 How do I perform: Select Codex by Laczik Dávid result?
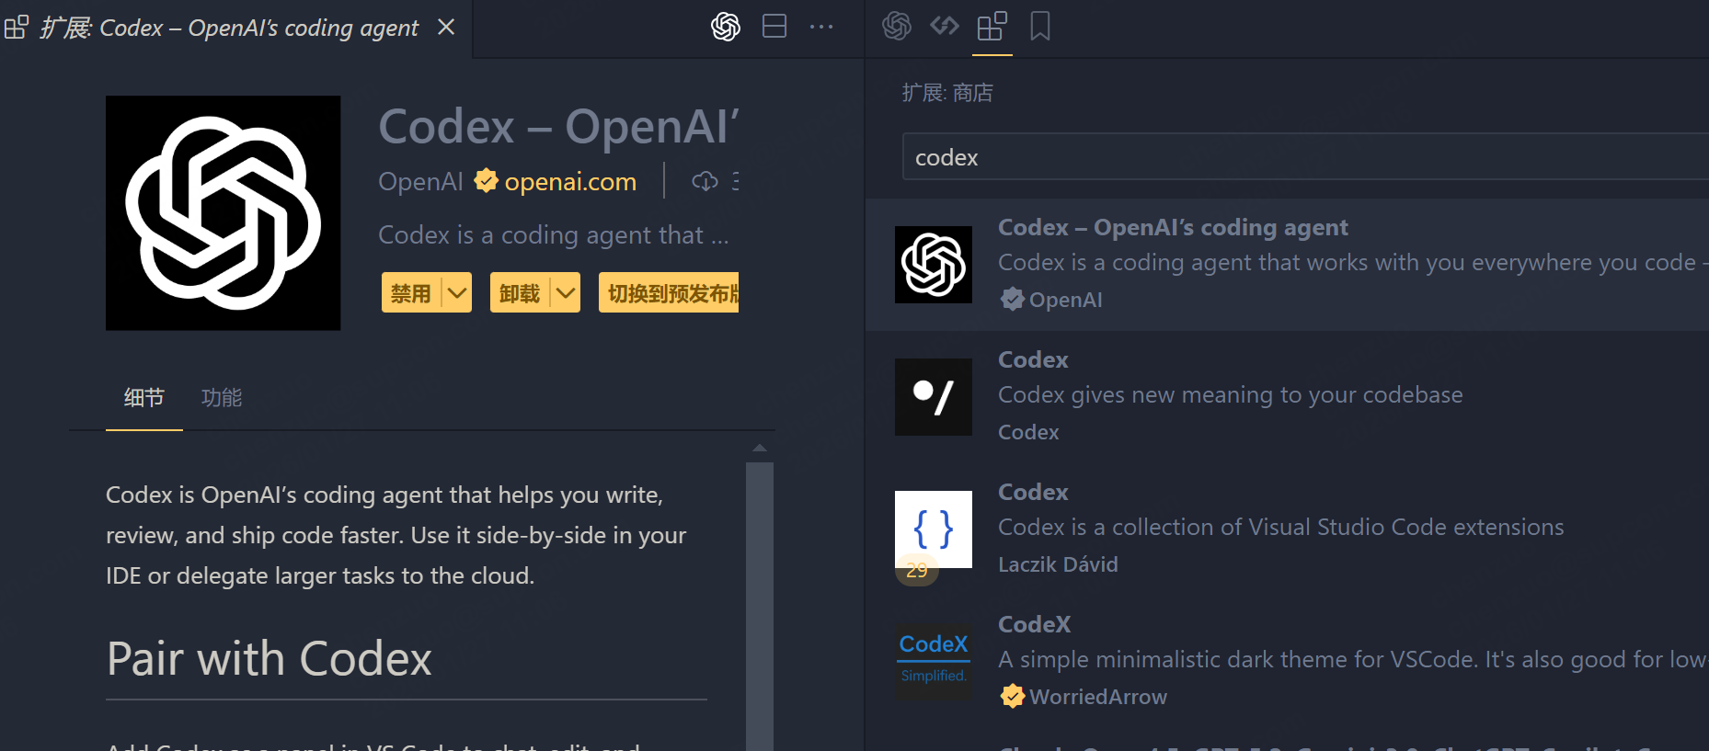[x=1287, y=529]
